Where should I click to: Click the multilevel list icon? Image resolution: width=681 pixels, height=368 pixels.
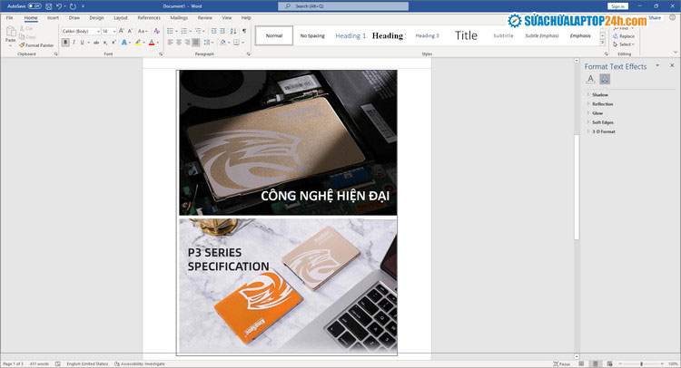click(x=198, y=31)
